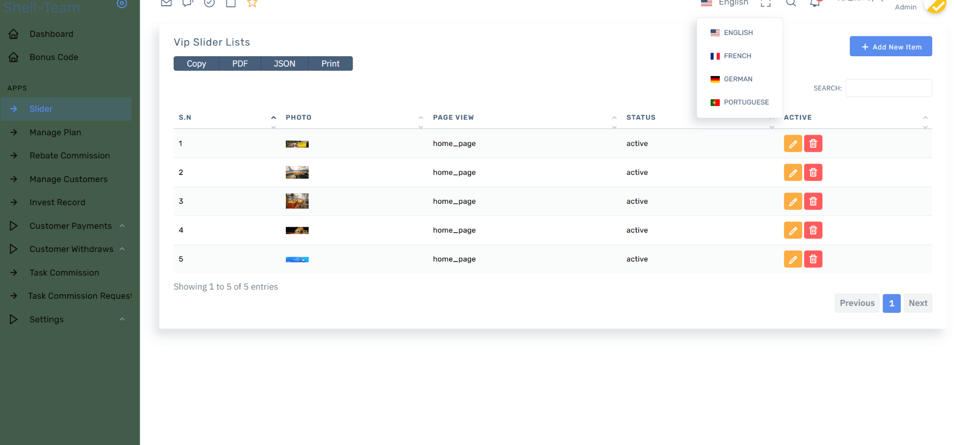
Task: Select FRENCH from language menu
Action: pos(737,56)
